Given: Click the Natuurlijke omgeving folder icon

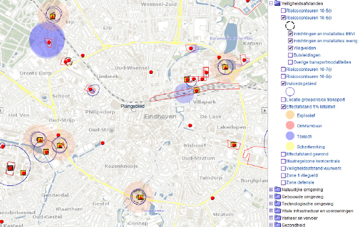Looking at the screenshot, I should coord(277,189).
